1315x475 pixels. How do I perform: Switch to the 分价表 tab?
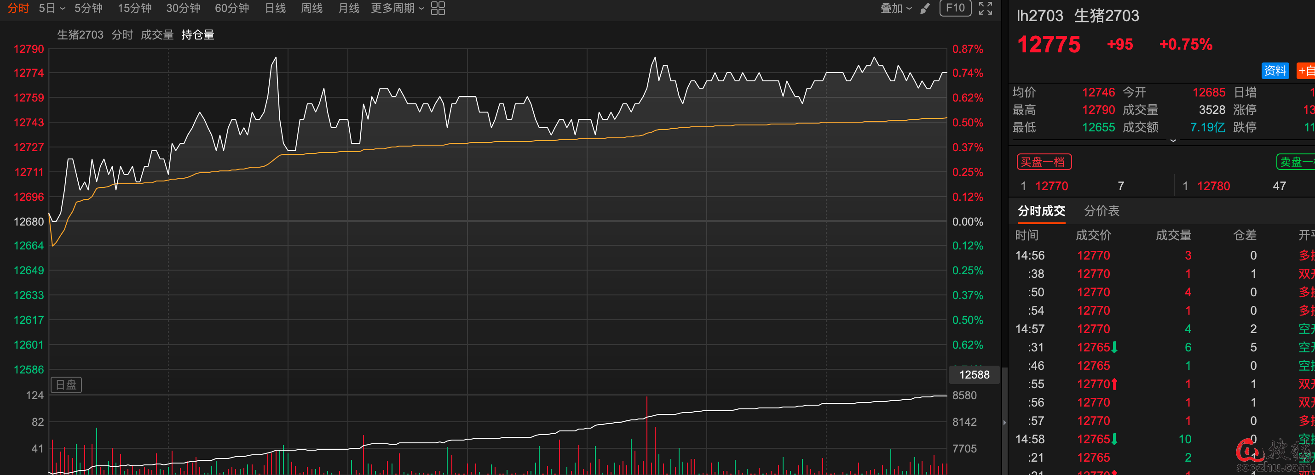(1101, 210)
